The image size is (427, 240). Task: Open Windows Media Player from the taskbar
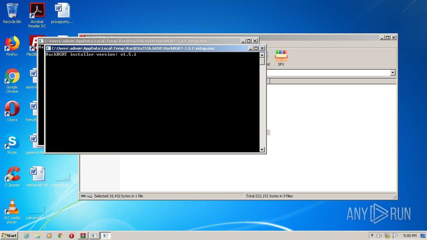tap(49, 236)
